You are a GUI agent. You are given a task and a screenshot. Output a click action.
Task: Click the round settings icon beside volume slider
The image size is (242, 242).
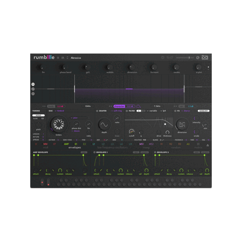198,58
